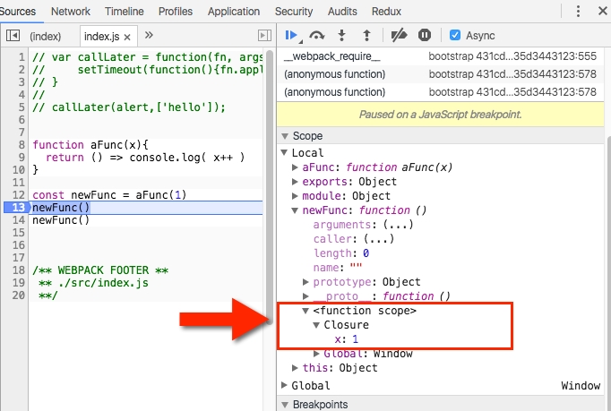Resume script execution
This screenshot has height=411, width=611.
click(x=292, y=35)
